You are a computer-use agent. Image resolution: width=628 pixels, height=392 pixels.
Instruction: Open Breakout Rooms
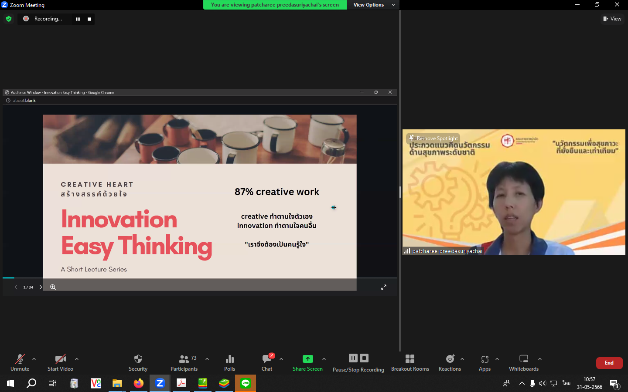[410, 362]
